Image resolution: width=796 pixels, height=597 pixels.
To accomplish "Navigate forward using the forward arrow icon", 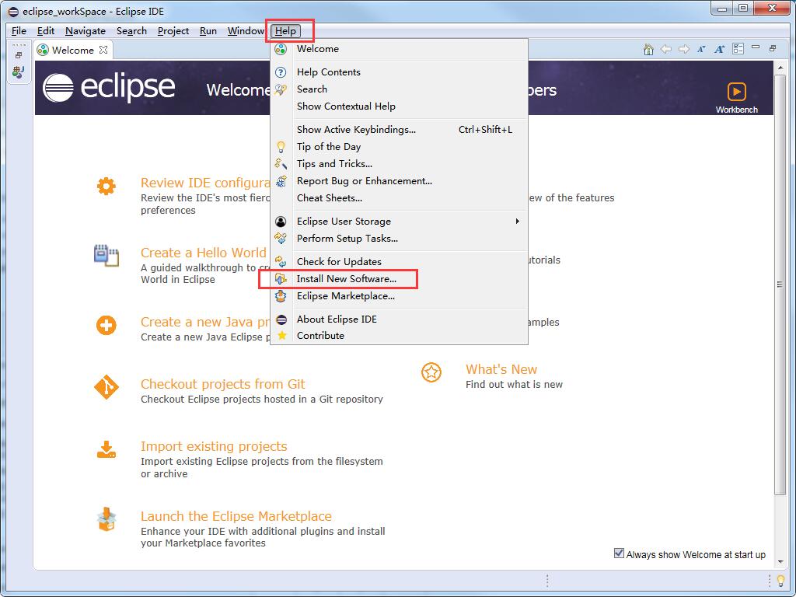I will (x=683, y=48).
